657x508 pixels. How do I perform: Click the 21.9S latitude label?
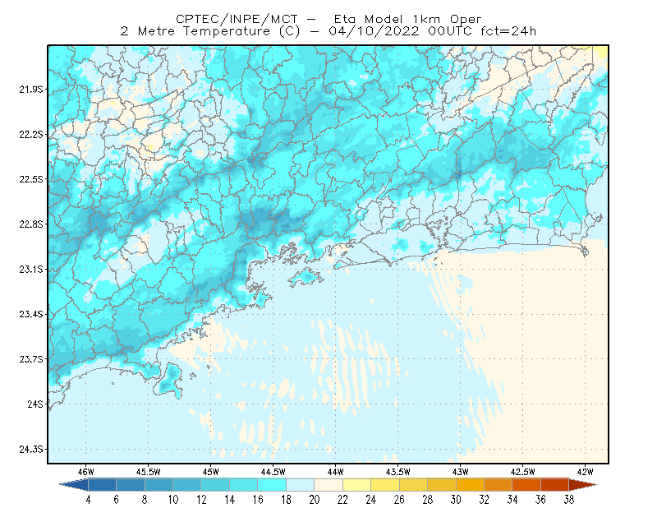(x=31, y=90)
